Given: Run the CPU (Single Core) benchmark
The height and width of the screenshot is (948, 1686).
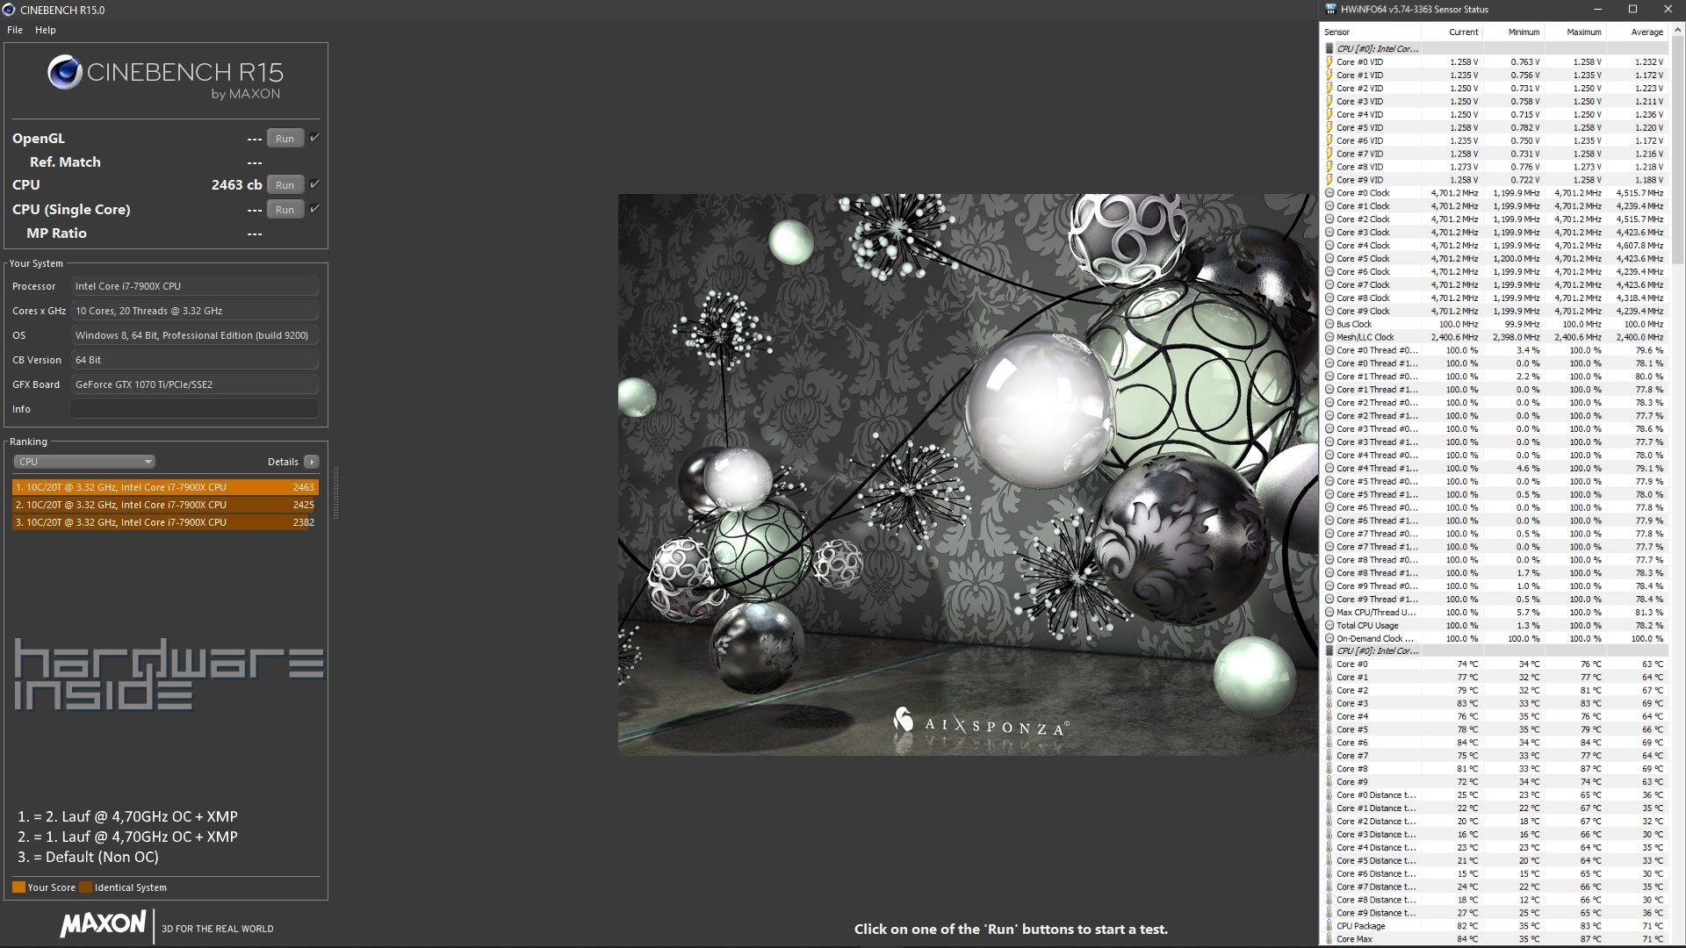Looking at the screenshot, I should [x=285, y=210].
